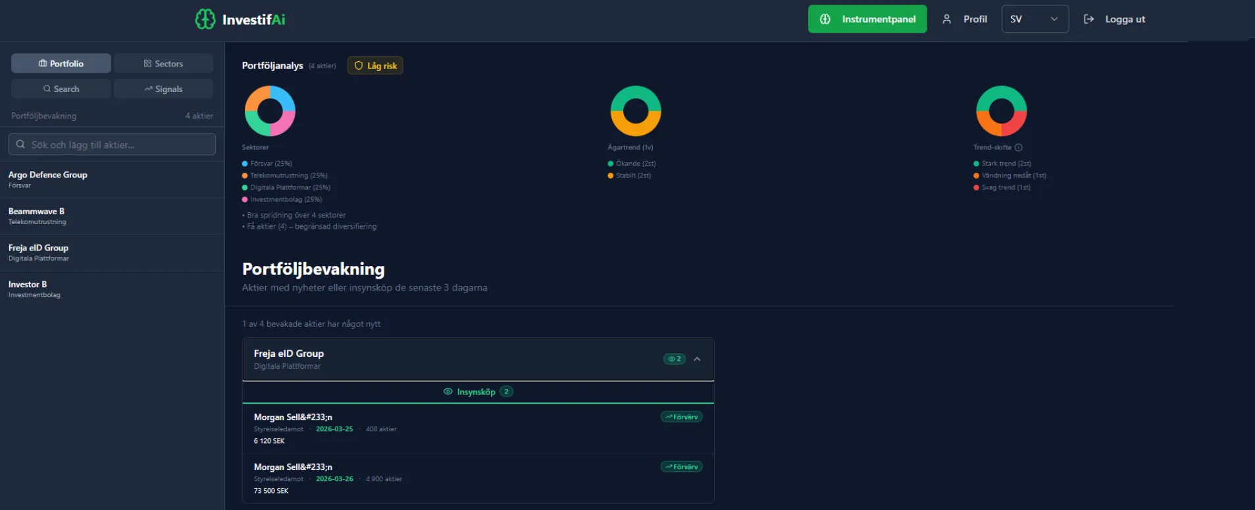The width and height of the screenshot is (1255, 510).
Task: Select Freja eID Group in sidebar watchlist
Action: [x=112, y=252]
